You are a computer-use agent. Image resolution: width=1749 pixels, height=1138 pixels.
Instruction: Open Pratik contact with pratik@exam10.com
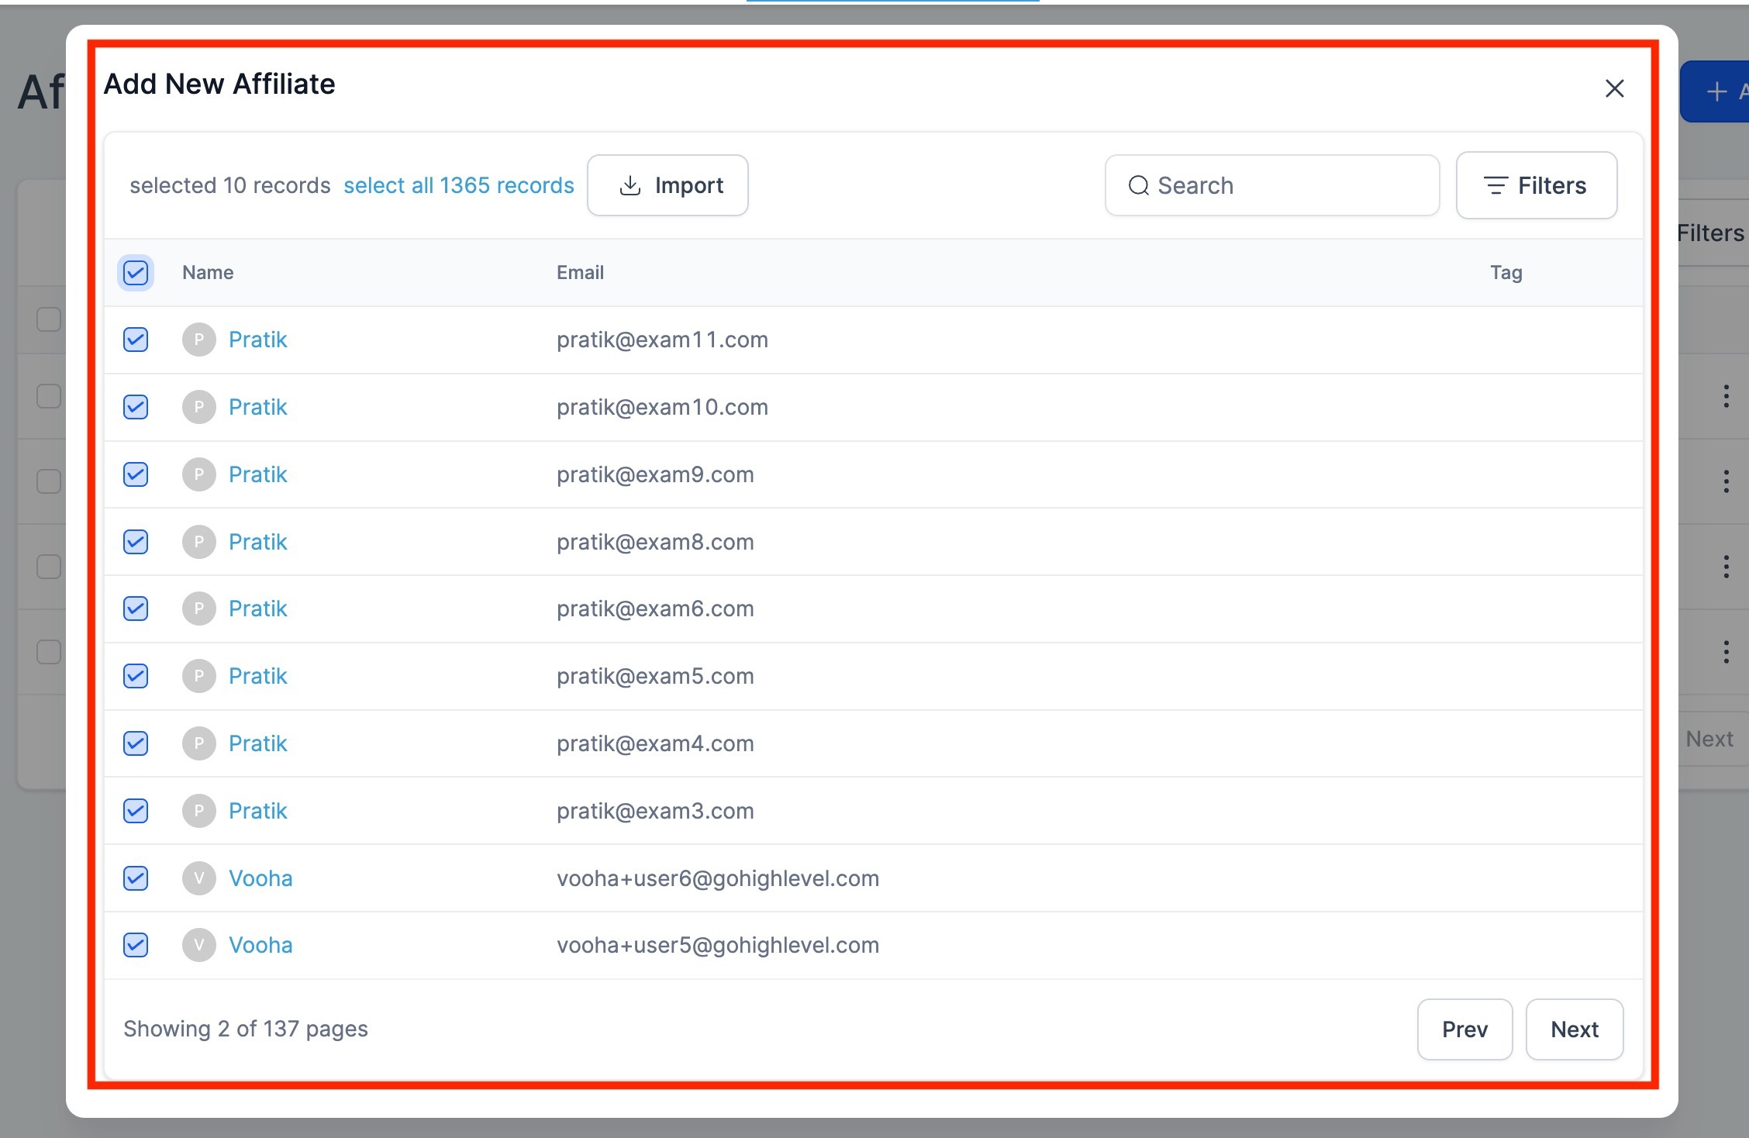pos(257,407)
